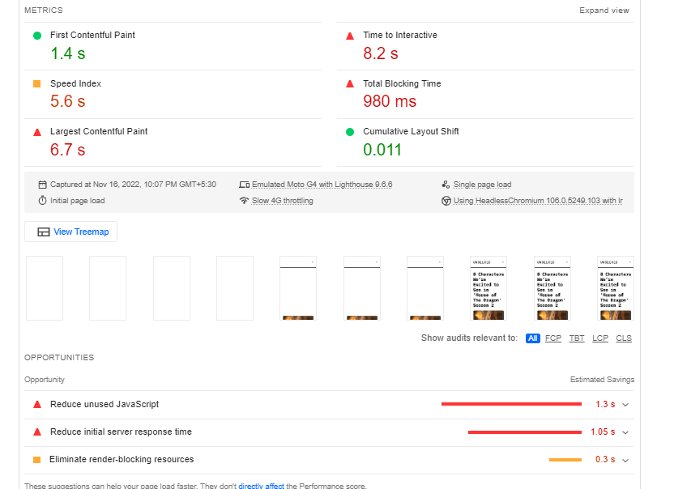
Task: Click the device icon beside Emulated Moto G4
Action: [x=244, y=185]
